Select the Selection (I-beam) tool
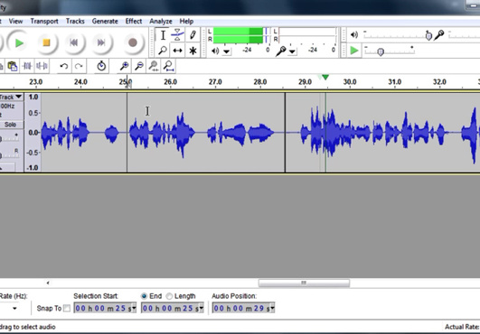 [163, 35]
